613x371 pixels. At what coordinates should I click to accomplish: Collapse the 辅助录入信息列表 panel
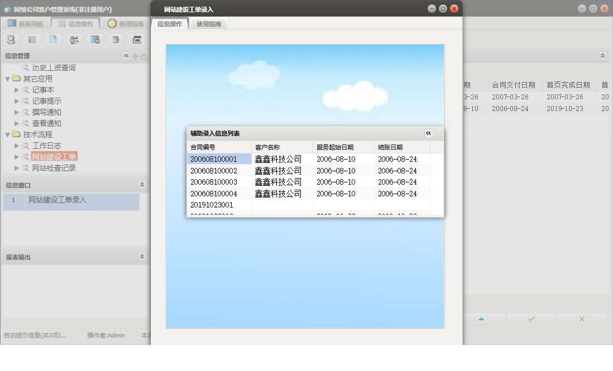pos(428,133)
